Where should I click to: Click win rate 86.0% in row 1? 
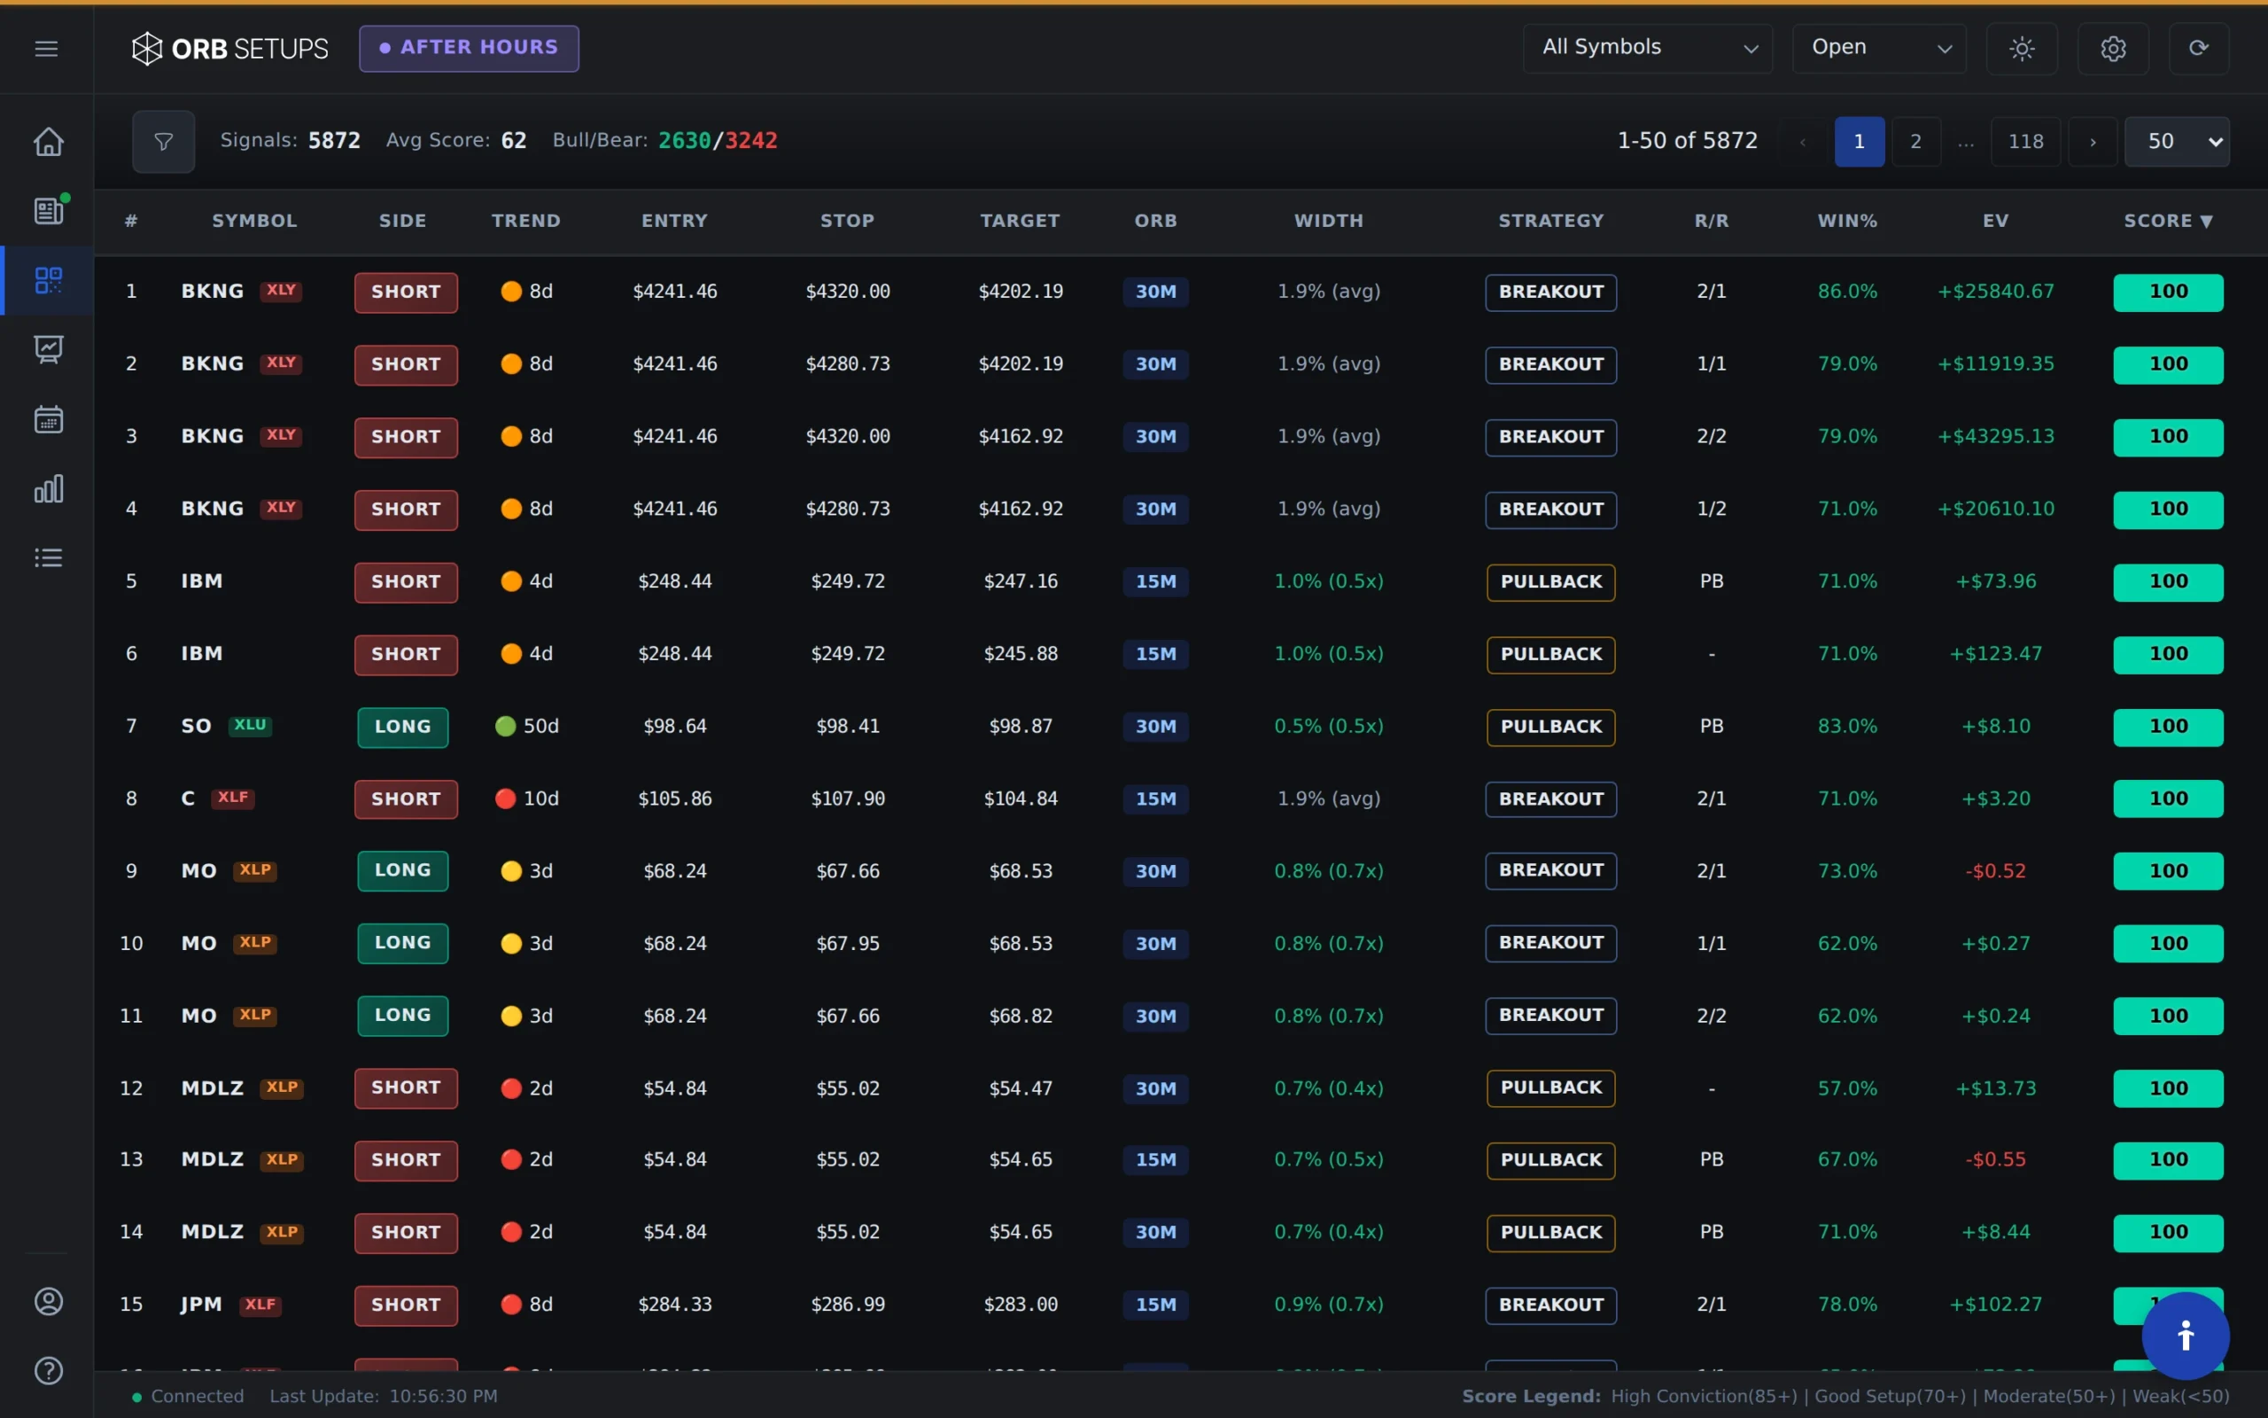[x=1847, y=292]
